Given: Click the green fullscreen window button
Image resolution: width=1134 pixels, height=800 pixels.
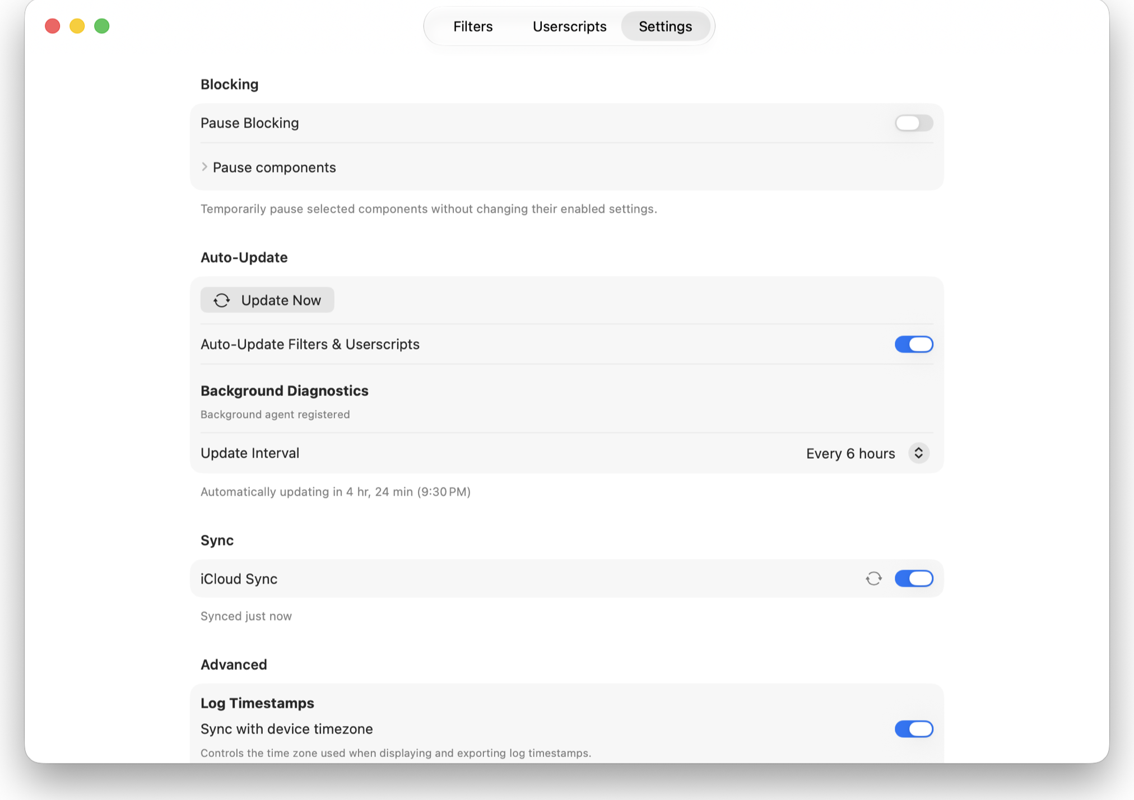Looking at the screenshot, I should pyautogui.click(x=102, y=26).
